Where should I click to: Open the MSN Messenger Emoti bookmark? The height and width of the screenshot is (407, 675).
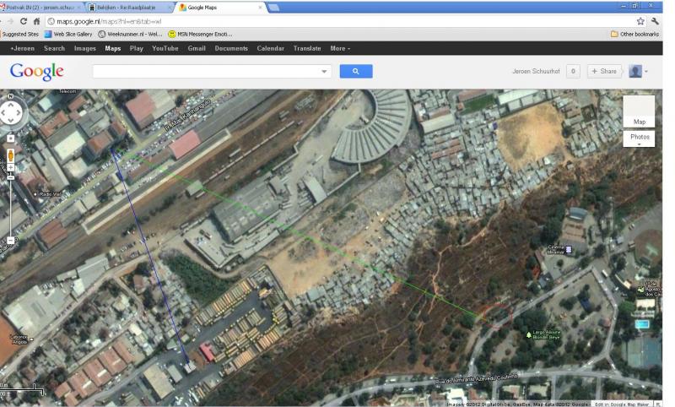click(x=200, y=34)
